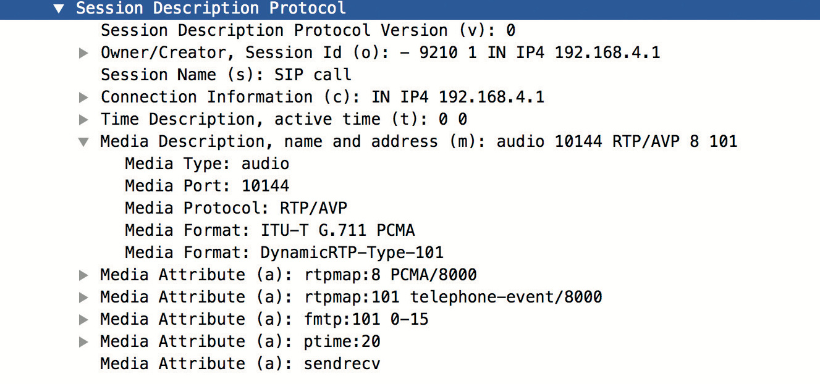The image size is (820, 384).
Task: Select the Session Description Protocol Version line
Action: [x=308, y=30]
